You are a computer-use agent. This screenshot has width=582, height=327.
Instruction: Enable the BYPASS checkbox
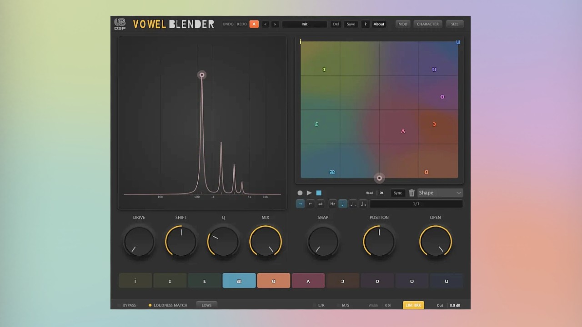point(119,305)
